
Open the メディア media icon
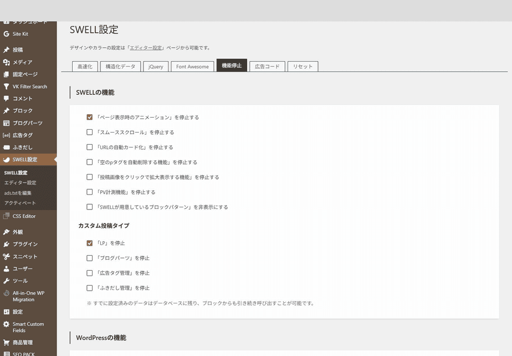6,62
